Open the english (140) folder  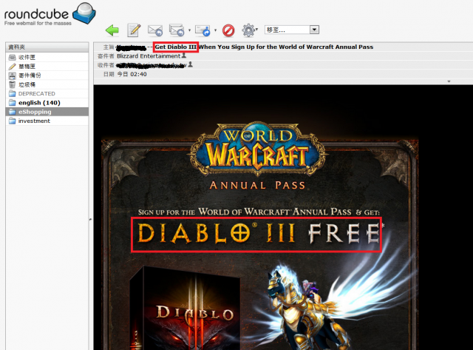tap(47, 103)
